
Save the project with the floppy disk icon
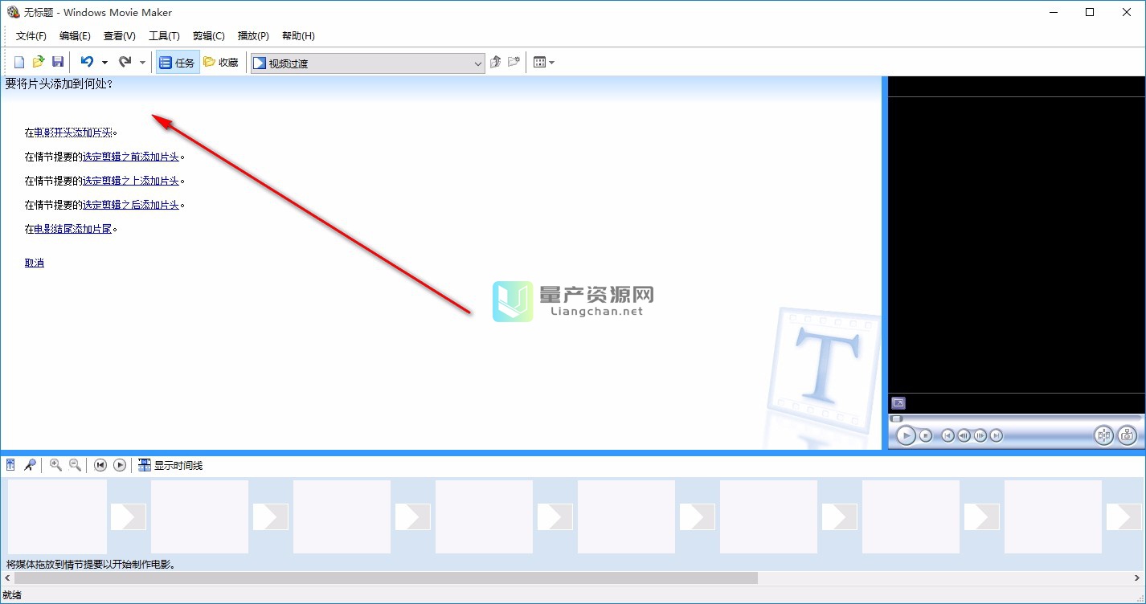(58, 62)
